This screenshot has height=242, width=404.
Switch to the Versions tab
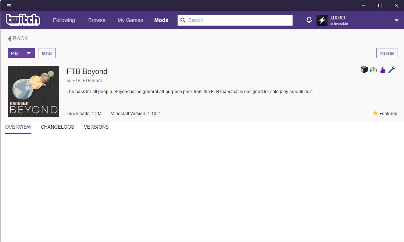pos(96,127)
